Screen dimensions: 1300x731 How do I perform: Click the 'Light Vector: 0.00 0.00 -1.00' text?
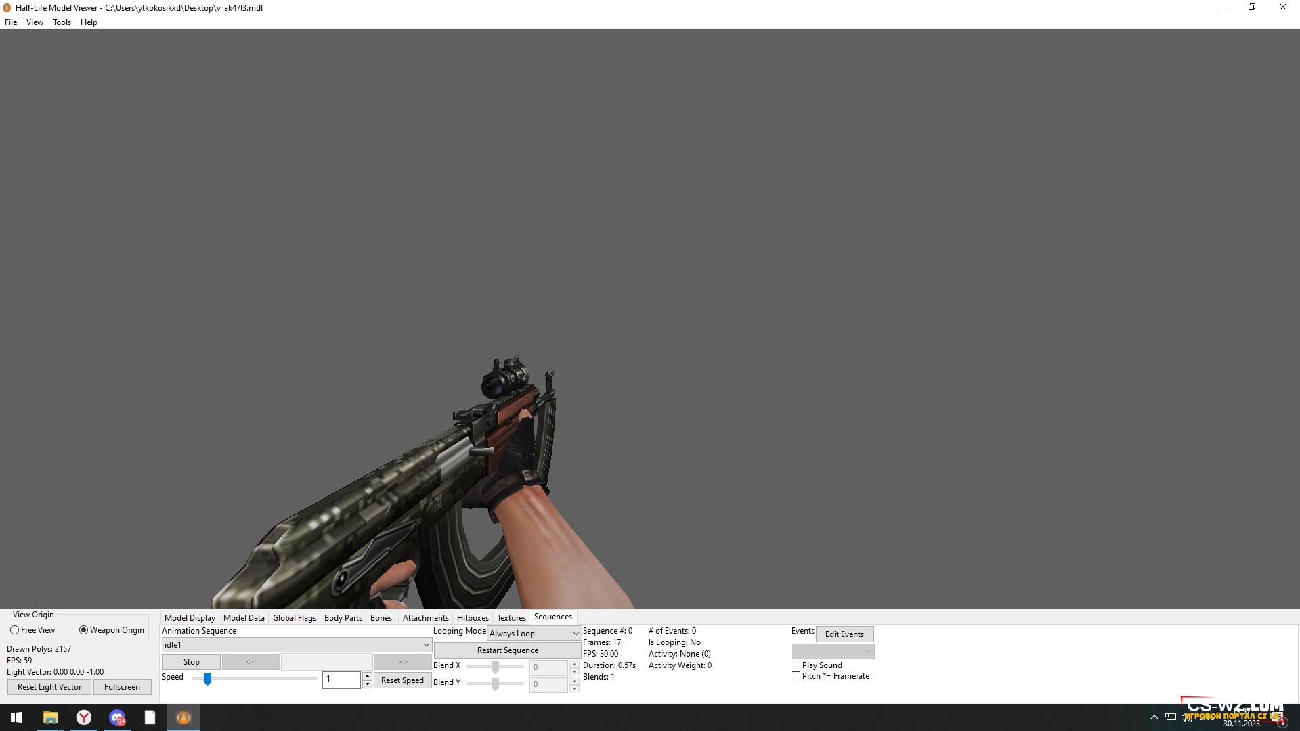[56, 672]
